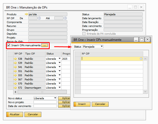Image resolution: width=158 pixels, height=124 pixels.
Task: Open Status dropdown for OP 538 row
Action: point(60,59)
